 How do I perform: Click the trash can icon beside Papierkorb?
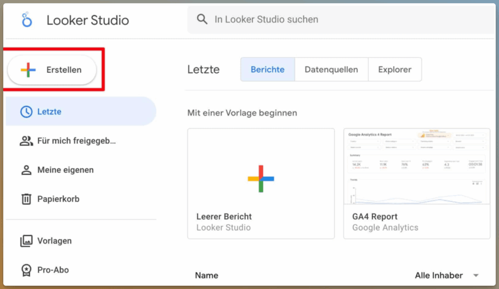(x=26, y=199)
